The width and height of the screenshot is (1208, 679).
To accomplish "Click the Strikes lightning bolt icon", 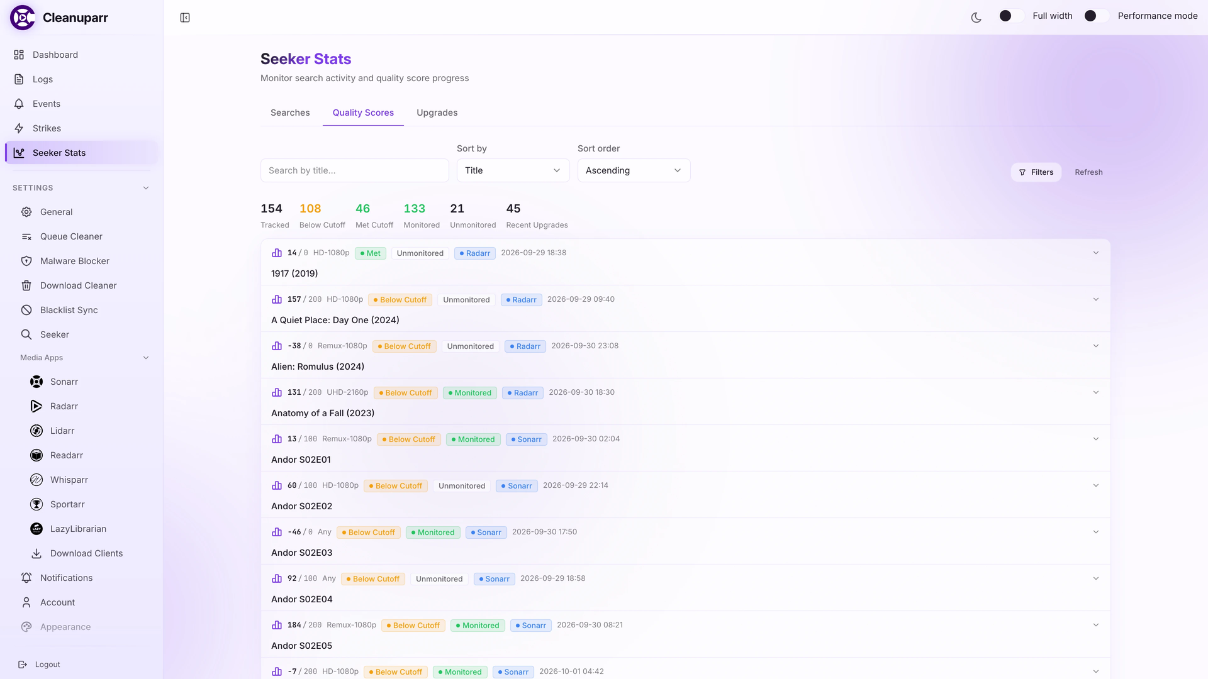I will [x=19, y=128].
